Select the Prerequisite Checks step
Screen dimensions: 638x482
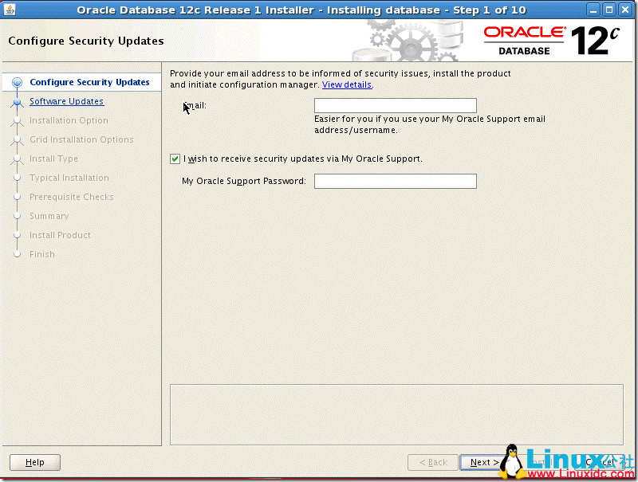[x=70, y=197]
